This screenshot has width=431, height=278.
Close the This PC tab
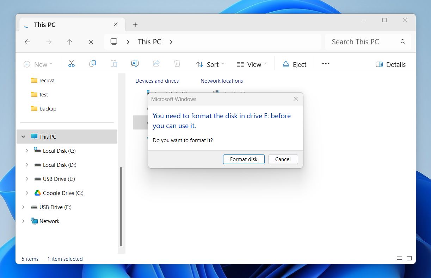pyautogui.click(x=116, y=25)
